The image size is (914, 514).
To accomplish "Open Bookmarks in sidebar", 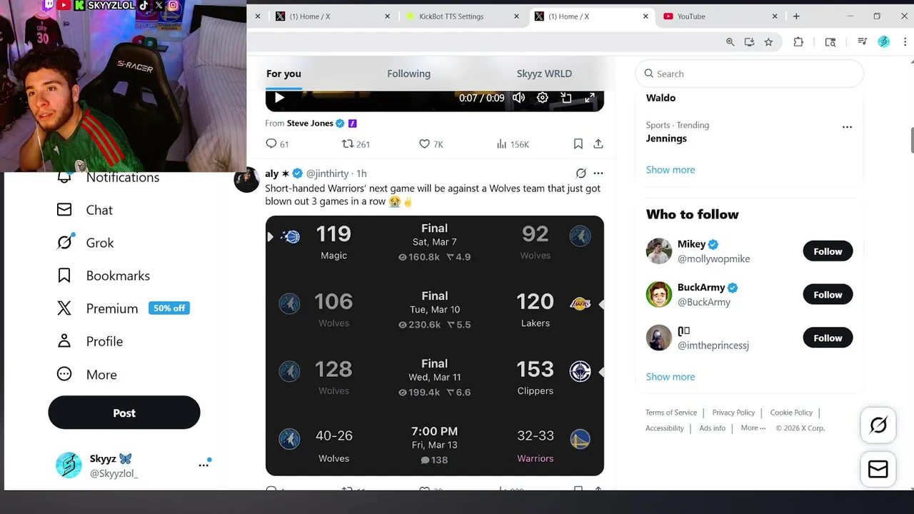I will pos(104,276).
